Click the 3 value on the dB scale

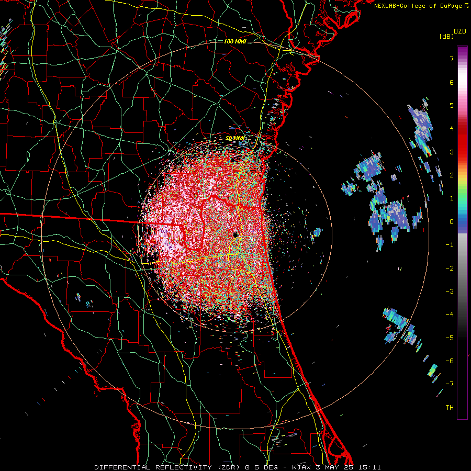[452, 152]
